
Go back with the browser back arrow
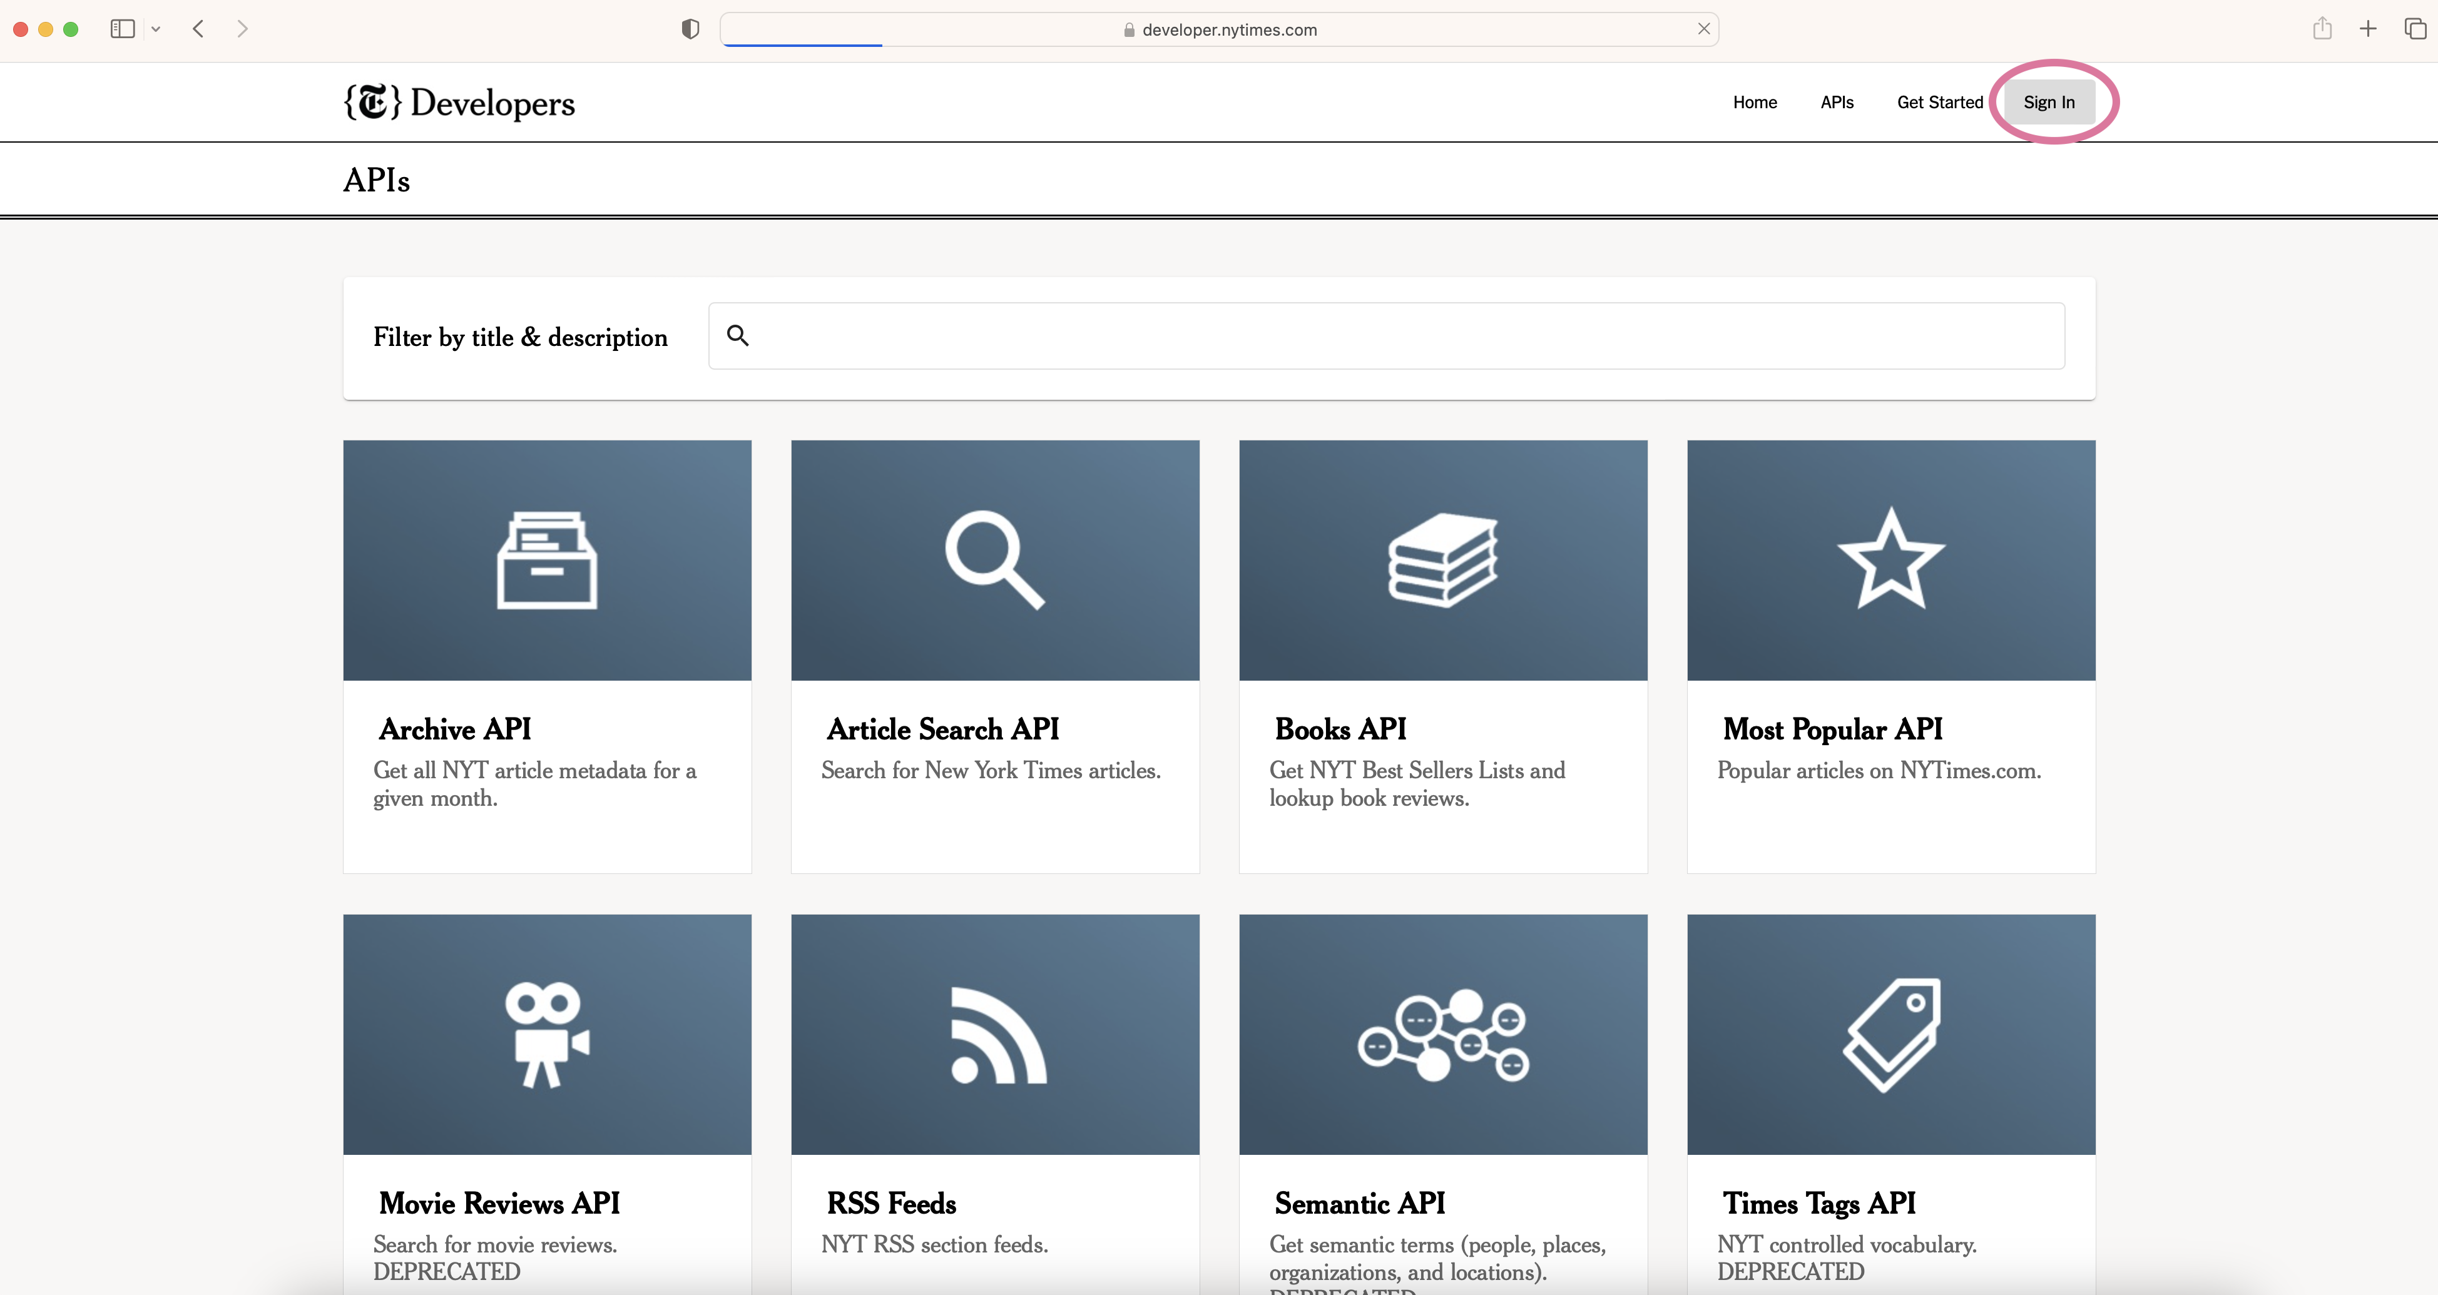click(198, 28)
